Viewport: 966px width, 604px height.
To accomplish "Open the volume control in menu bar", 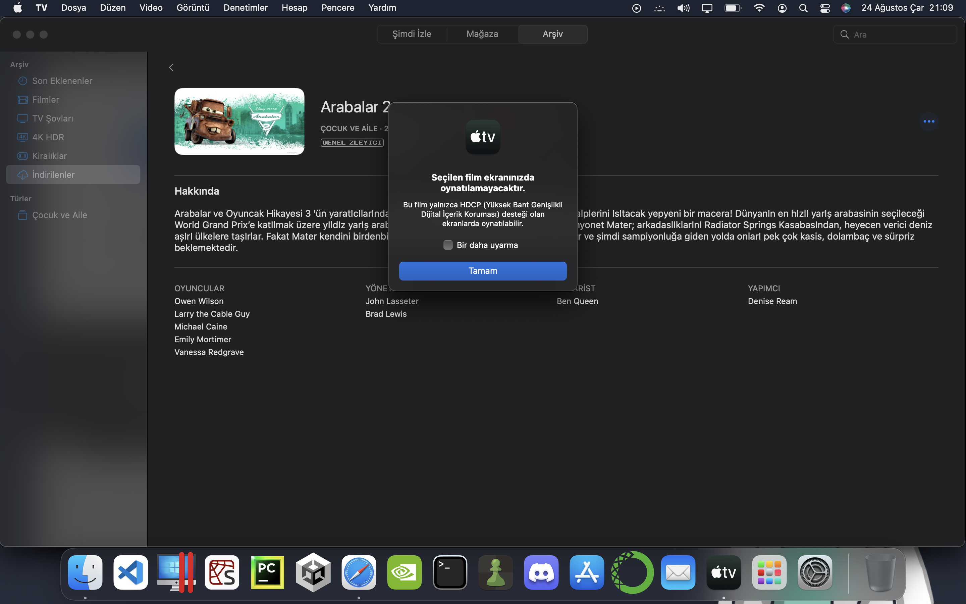I will 683,8.
